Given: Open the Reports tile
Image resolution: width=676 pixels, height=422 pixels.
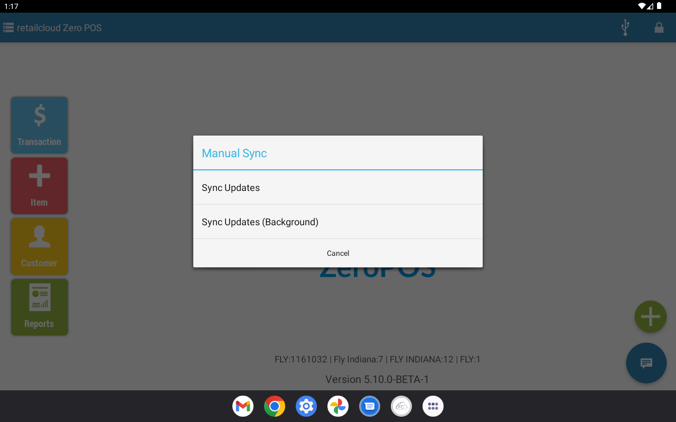Looking at the screenshot, I should (39, 307).
